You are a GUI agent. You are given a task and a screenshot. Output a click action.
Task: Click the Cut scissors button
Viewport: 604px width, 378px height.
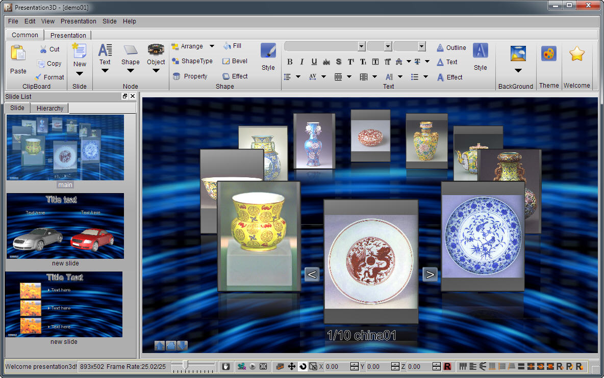tap(49, 49)
